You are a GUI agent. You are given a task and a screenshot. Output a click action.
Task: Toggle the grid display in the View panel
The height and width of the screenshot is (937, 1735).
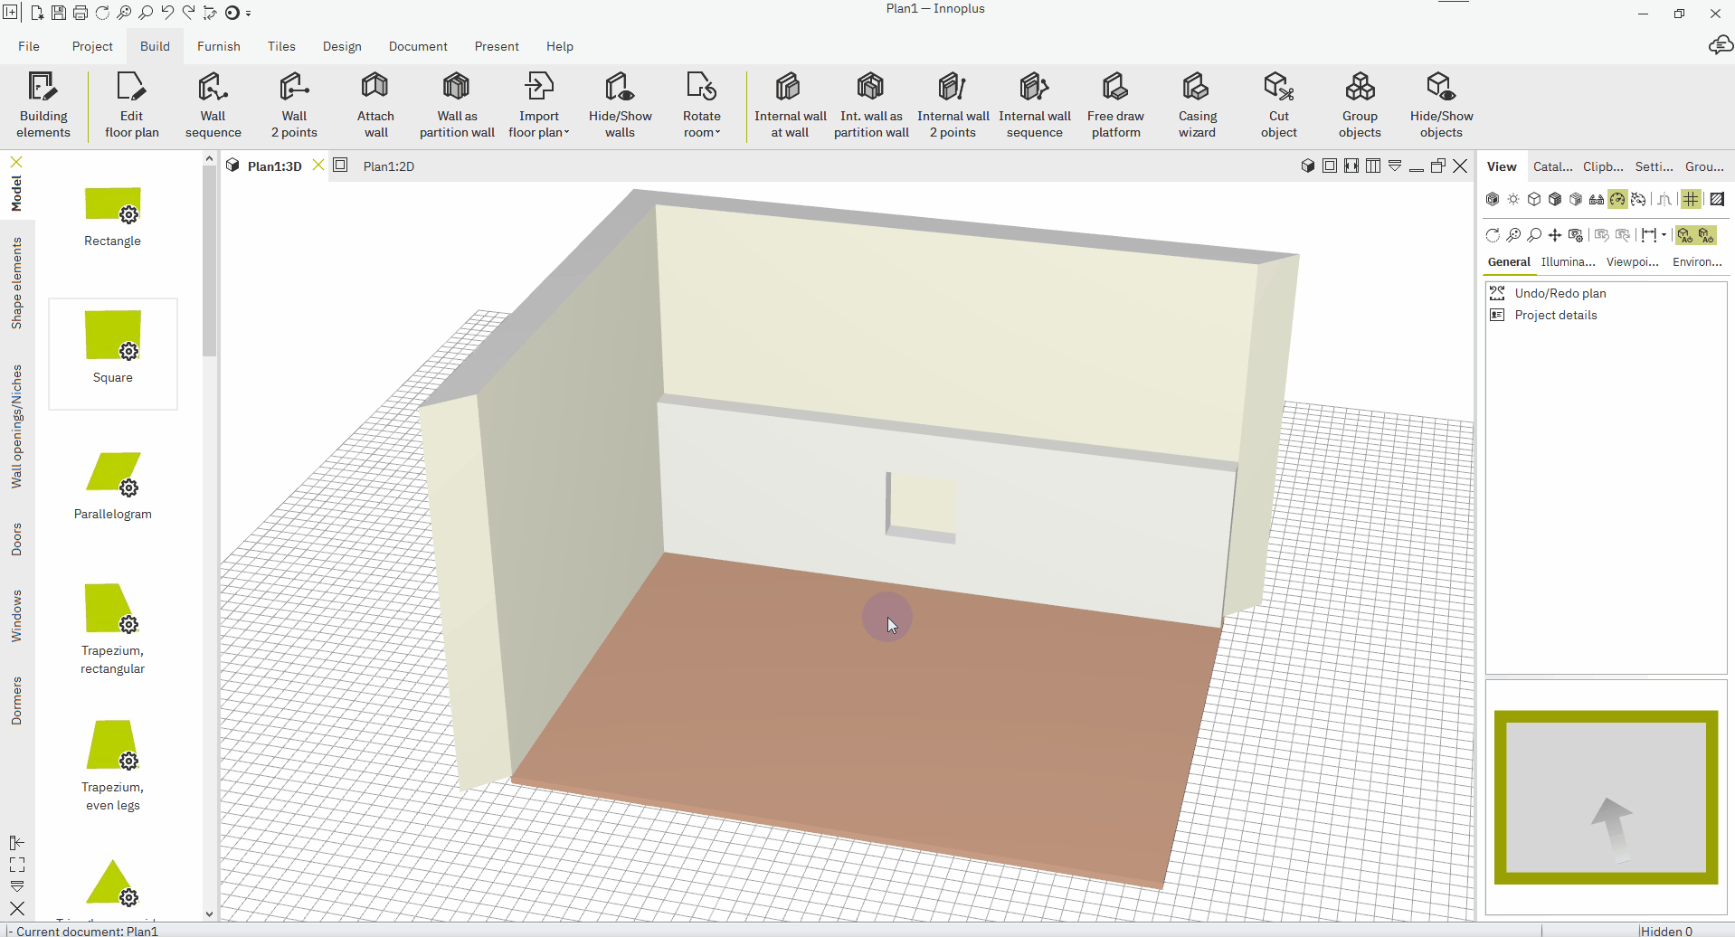[1692, 199]
